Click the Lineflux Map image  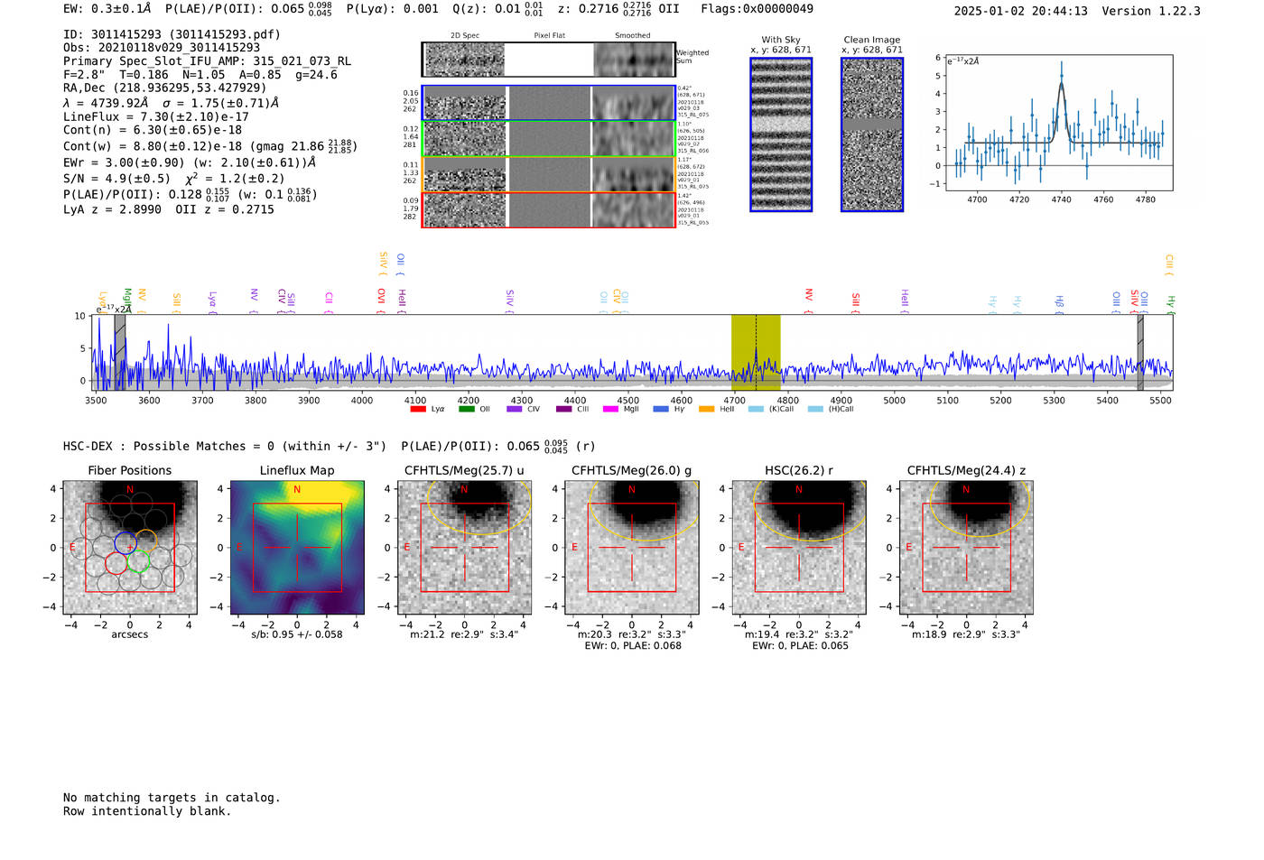pyautogui.click(x=297, y=547)
